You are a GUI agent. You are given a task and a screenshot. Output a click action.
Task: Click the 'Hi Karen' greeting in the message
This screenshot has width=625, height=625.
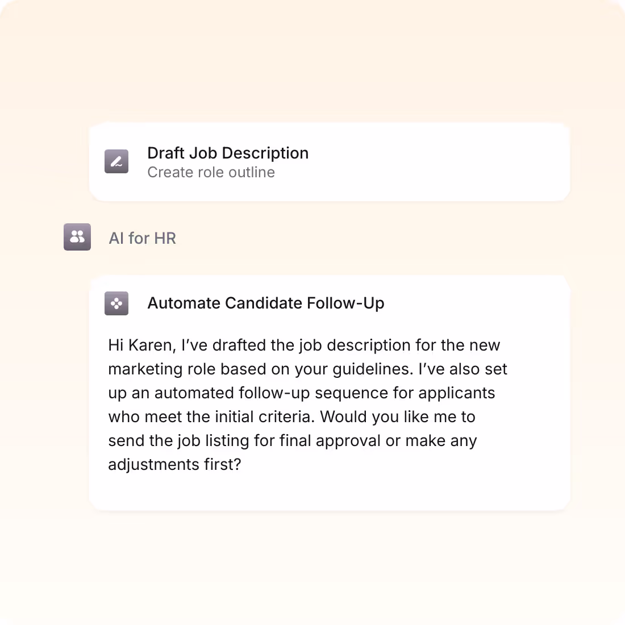click(142, 345)
